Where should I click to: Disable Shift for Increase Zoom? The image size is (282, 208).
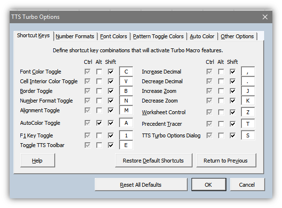[x=233, y=91]
